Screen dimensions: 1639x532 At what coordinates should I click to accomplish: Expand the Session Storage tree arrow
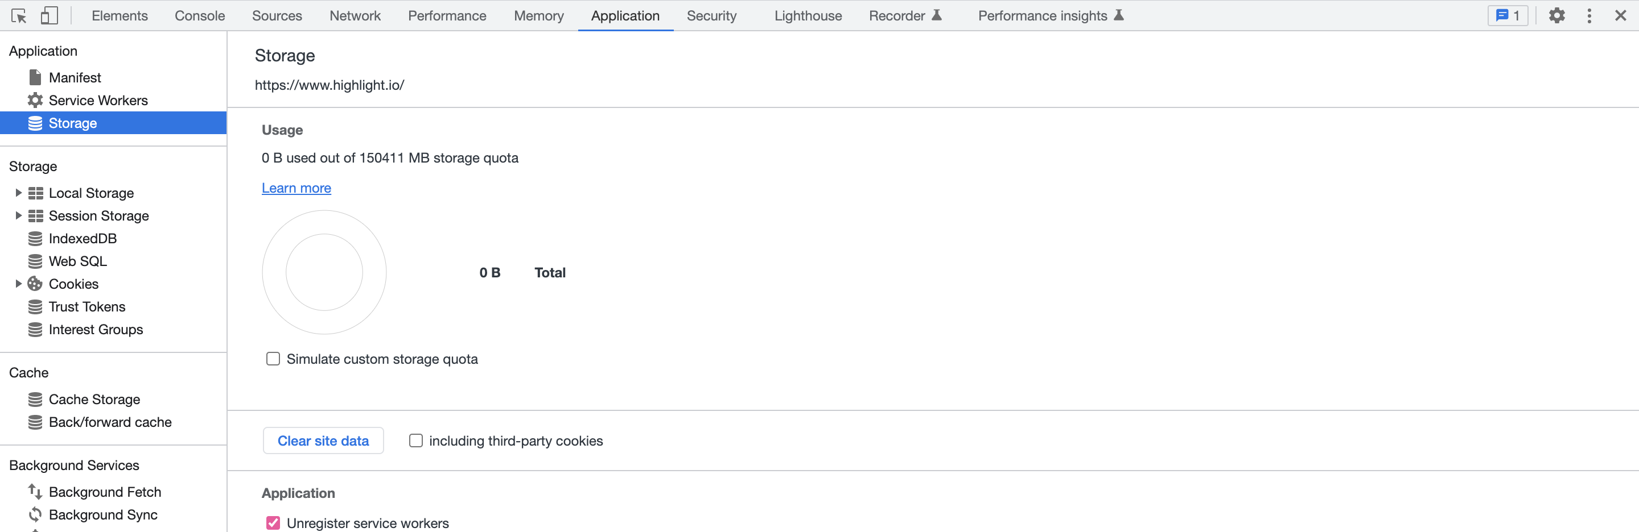[18, 216]
